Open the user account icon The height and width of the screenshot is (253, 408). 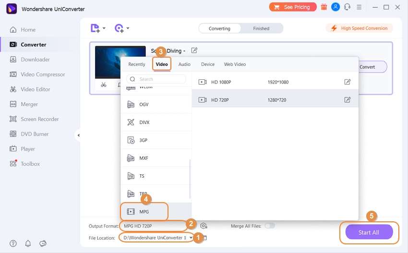coord(336,7)
